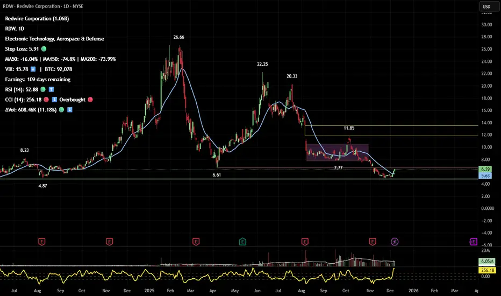Select the blue 5.63 price label

coord(485,175)
